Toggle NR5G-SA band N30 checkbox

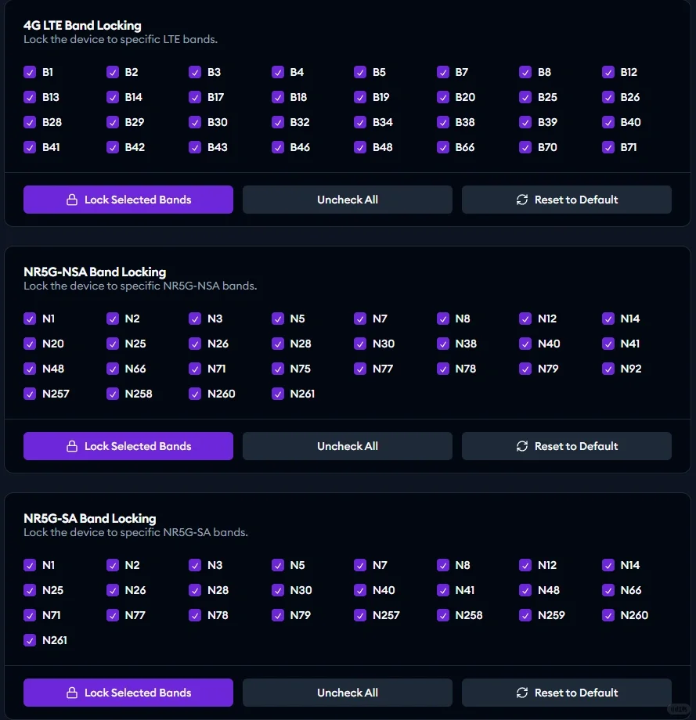[278, 590]
